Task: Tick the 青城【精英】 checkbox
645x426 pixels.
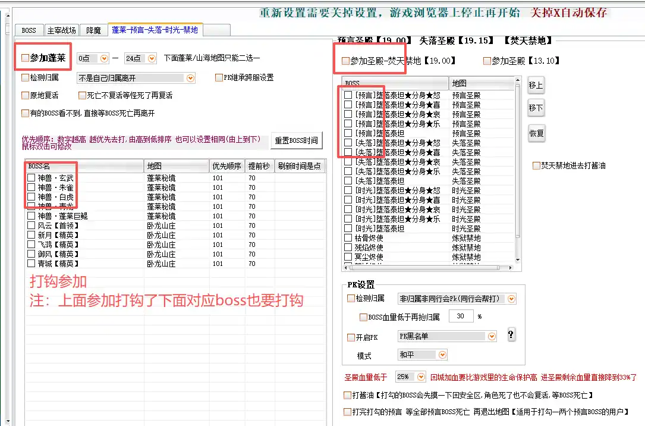Action: coord(32,264)
